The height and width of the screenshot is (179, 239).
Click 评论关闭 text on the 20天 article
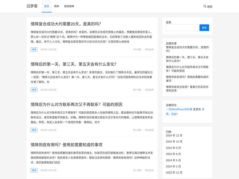(149, 49)
